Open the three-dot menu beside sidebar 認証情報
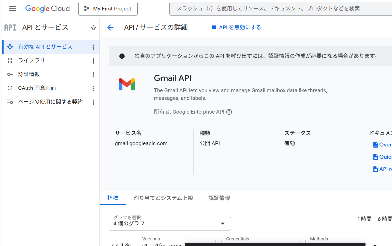Viewport: 392px width, 246px height. pyautogui.click(x=93, y=75)
